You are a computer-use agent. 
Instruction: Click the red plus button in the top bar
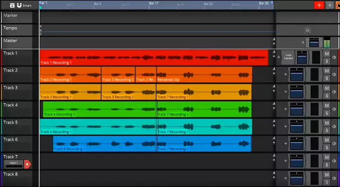point(319,5)
